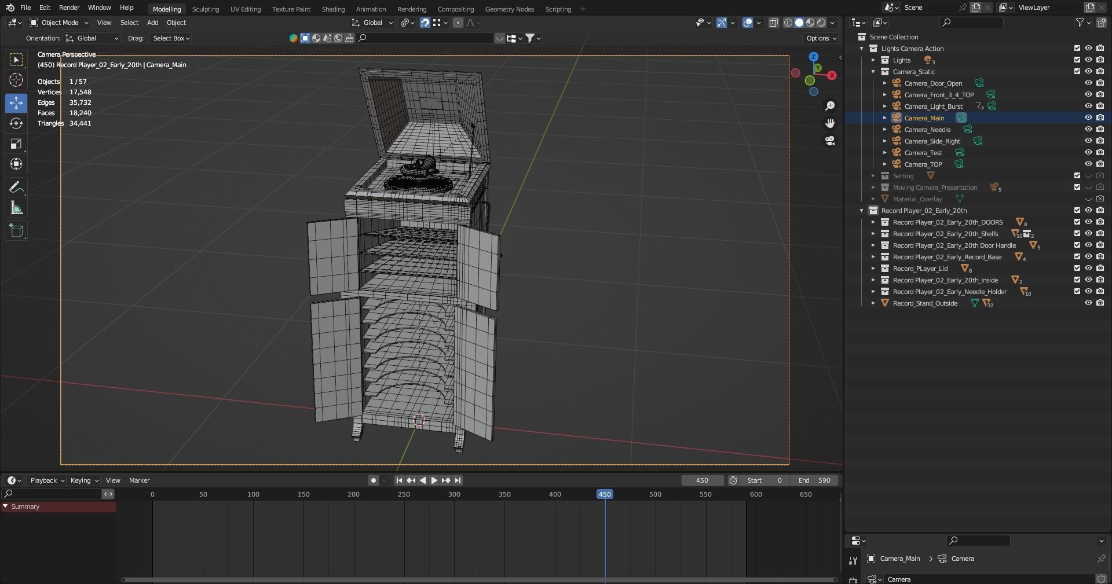Switch to the Shading workspace tab

pyautogui.click(x=333, y=9)
